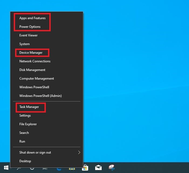Open Apps and Features
Viewport: 189px width, 173px height.
[x=32, y=18]
